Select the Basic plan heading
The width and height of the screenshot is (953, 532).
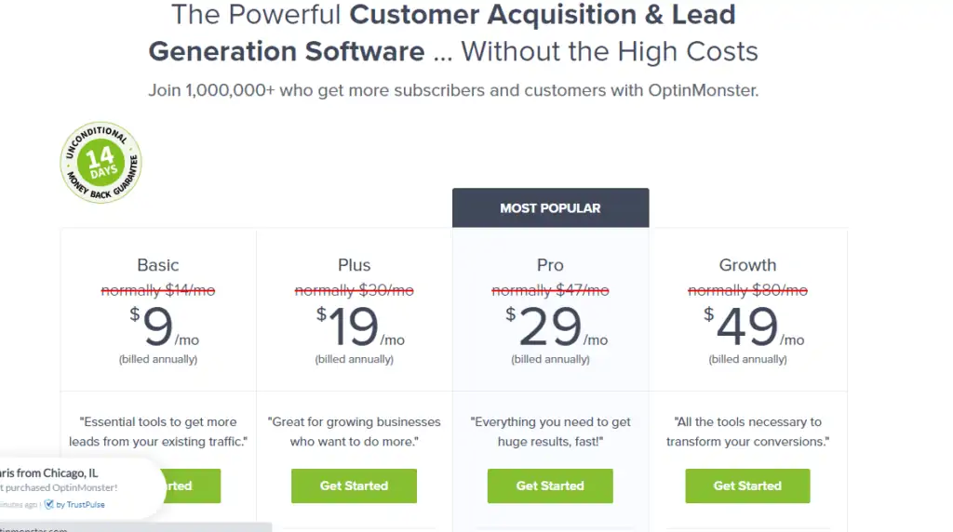[x=158, y=265]
